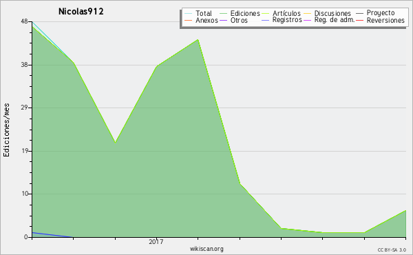This screenshot has width=413, height=255.
Task: Select the Proyecto legend entry
Action: [375, 13]
